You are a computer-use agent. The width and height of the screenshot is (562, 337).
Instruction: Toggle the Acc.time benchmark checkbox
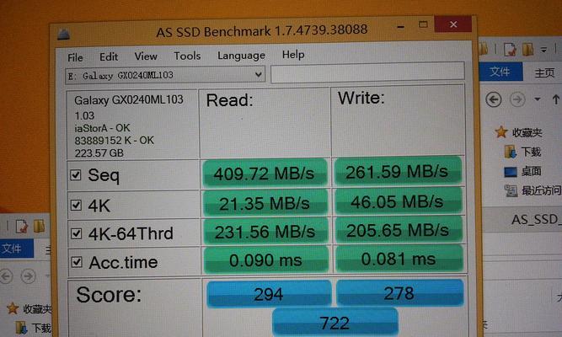(77, 262)
